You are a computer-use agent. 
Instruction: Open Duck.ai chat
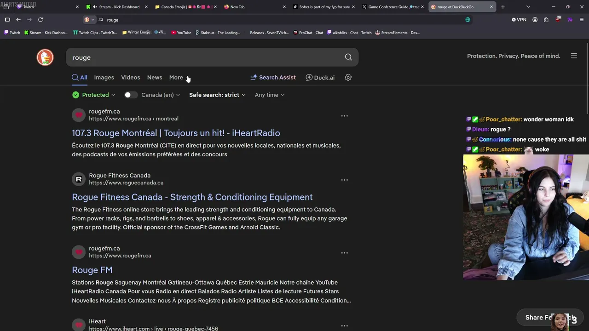coord(320,77)
